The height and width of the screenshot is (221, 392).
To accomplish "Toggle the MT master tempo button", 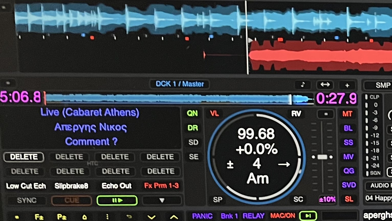I will pos(347,114).
